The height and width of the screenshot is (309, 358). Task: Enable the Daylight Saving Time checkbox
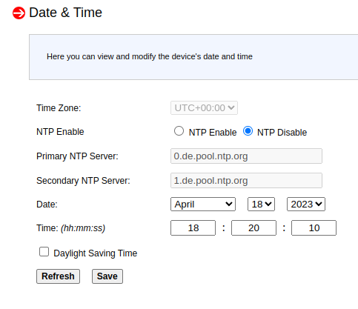tap(44, 252)
